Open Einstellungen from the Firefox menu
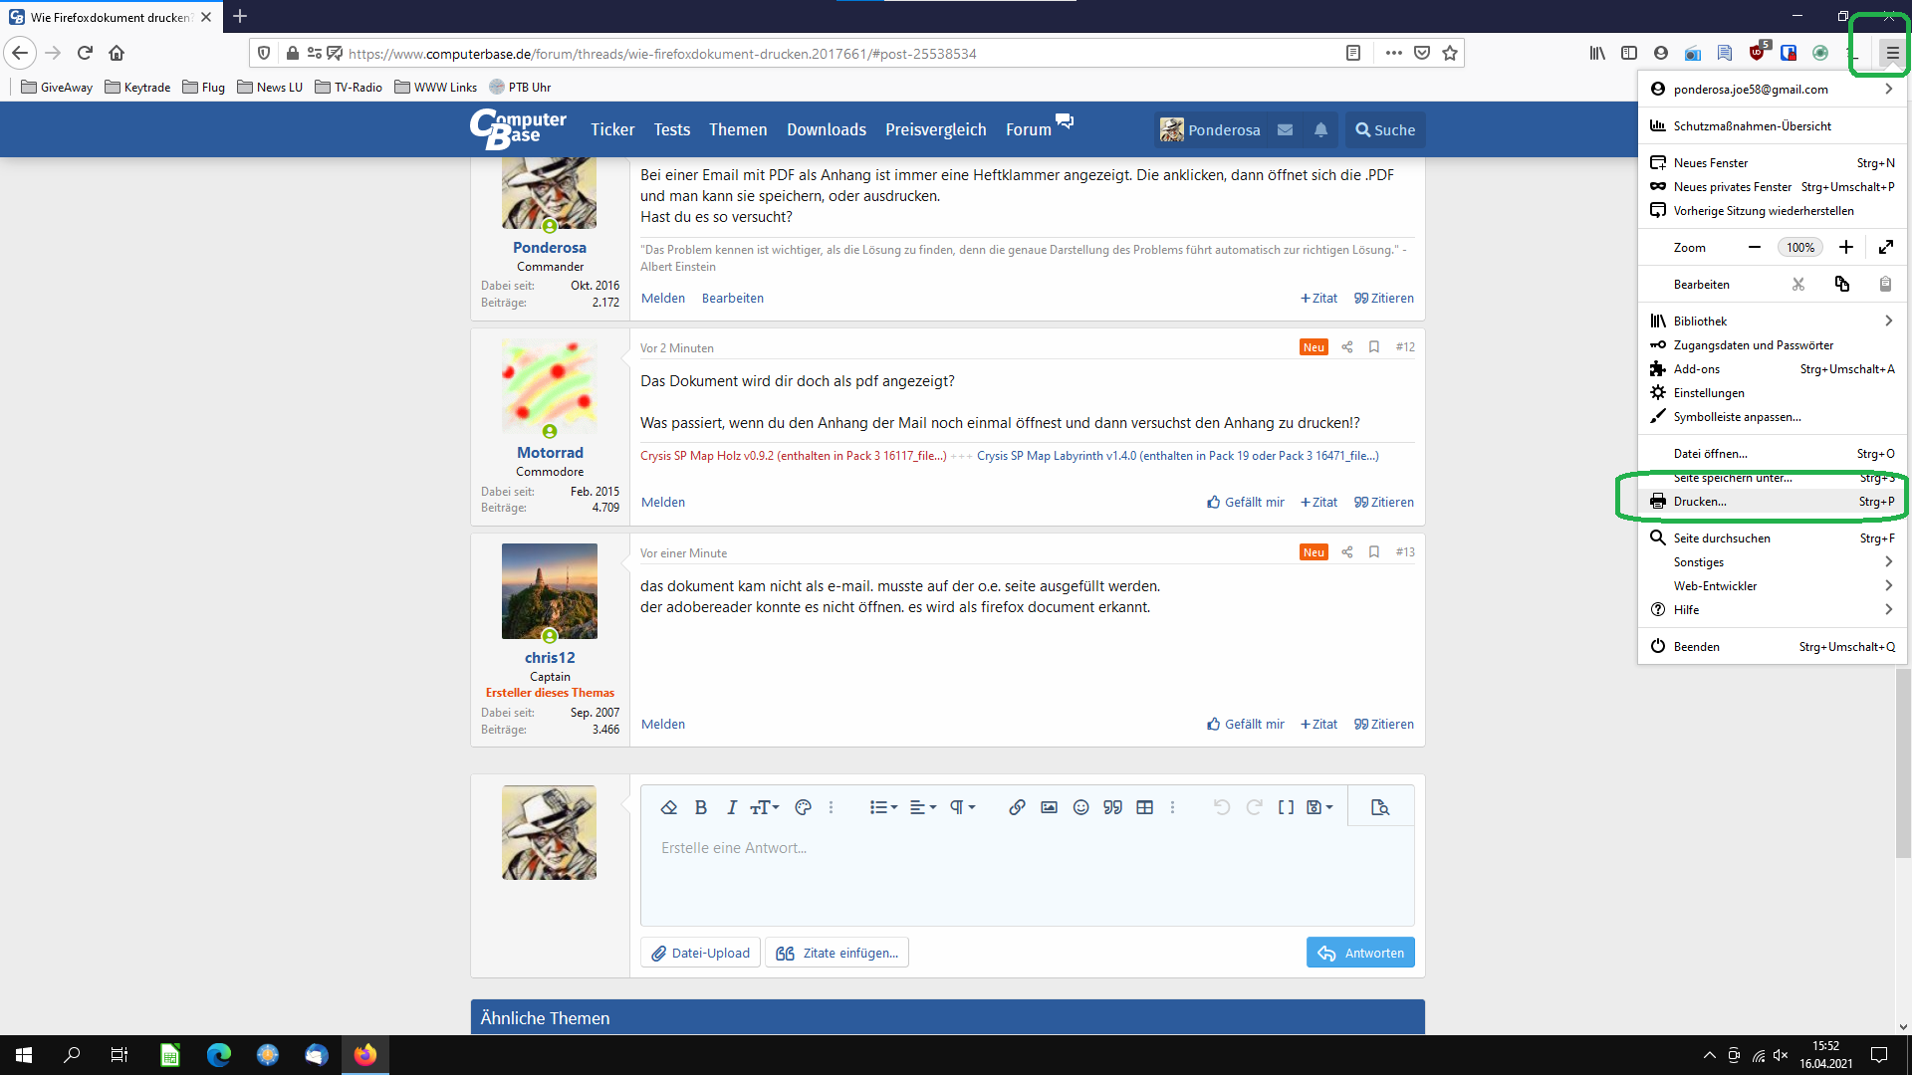The height and width of the screenshot is (1075, 1912). click(x=1709, y=393)
